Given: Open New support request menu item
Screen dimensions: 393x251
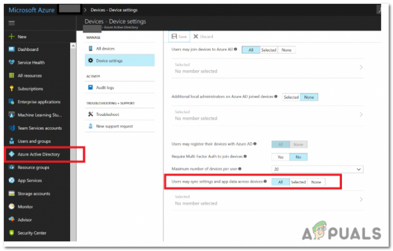Looking at the screenshot, I should [120, 126].
